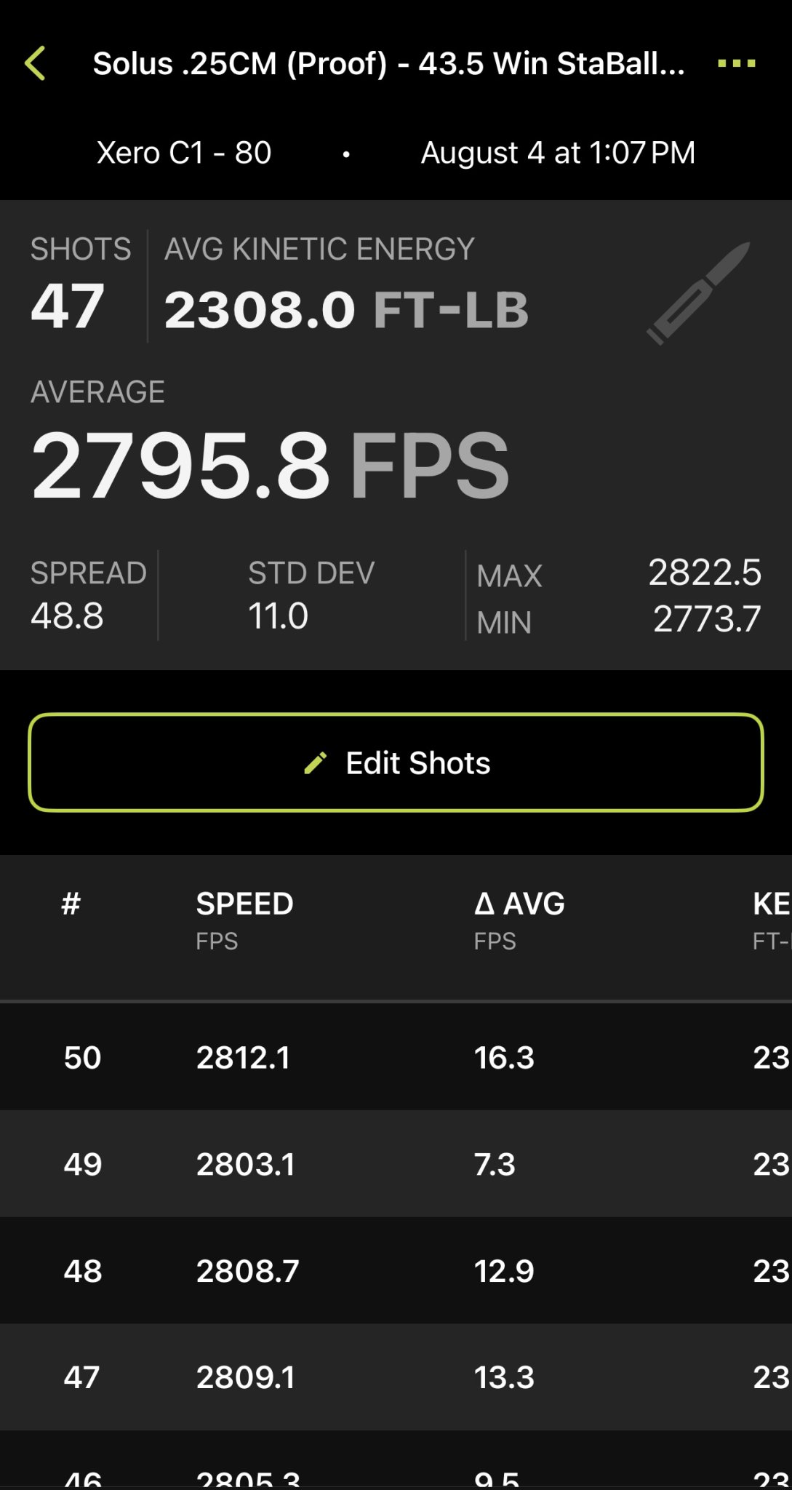Tap the average 2795.8 FPS value

click(x=269, y=466)
